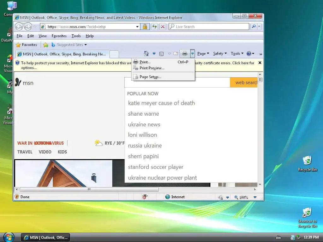Open the zoom level 100% dropdown arrow
The image size is (323, 242).
pyautogui.click(x=255, y=197)
